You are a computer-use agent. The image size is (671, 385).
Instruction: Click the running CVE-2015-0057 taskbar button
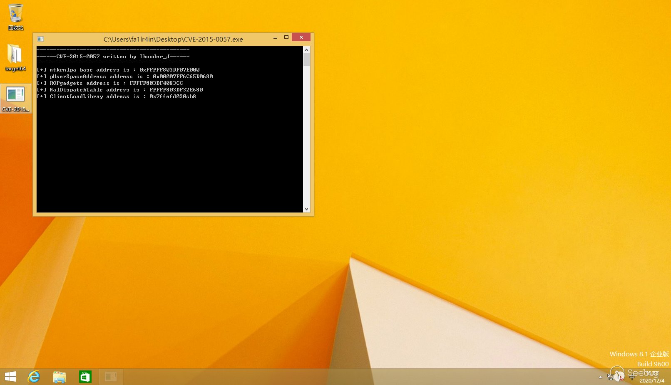coord(111,377)
